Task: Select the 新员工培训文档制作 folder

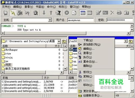Action: tap(16, 69)
